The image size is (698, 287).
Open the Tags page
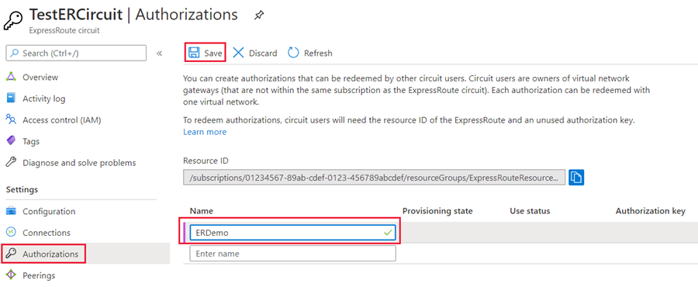31,141
